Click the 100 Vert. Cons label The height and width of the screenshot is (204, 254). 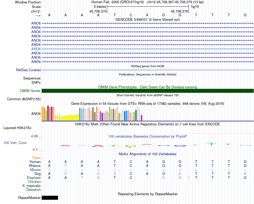(15, 143)
